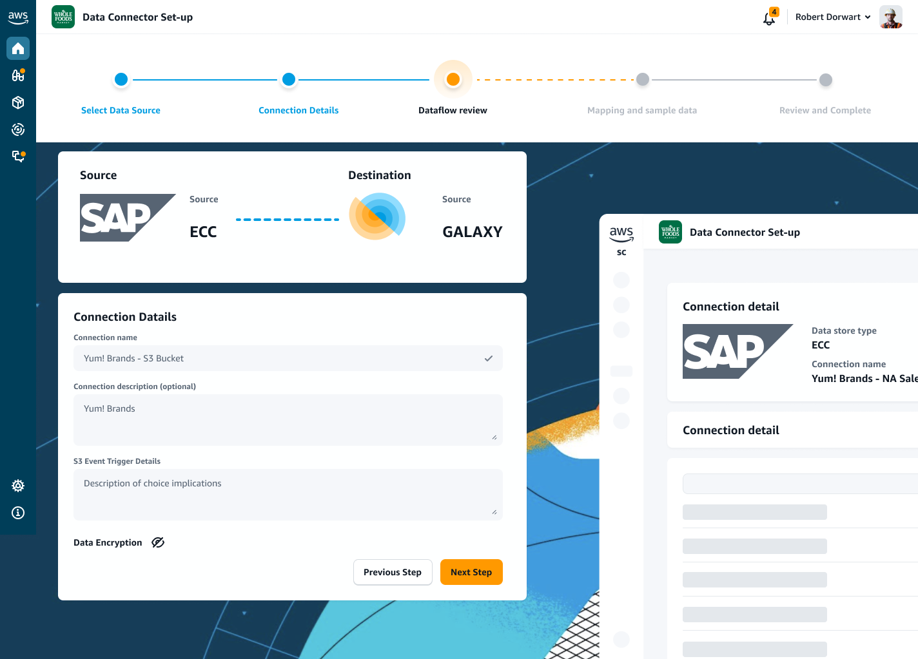Viewport: 918px width, 659px height.
Task: Click the header title Data Connector Set-up
Action: [137, 17]
